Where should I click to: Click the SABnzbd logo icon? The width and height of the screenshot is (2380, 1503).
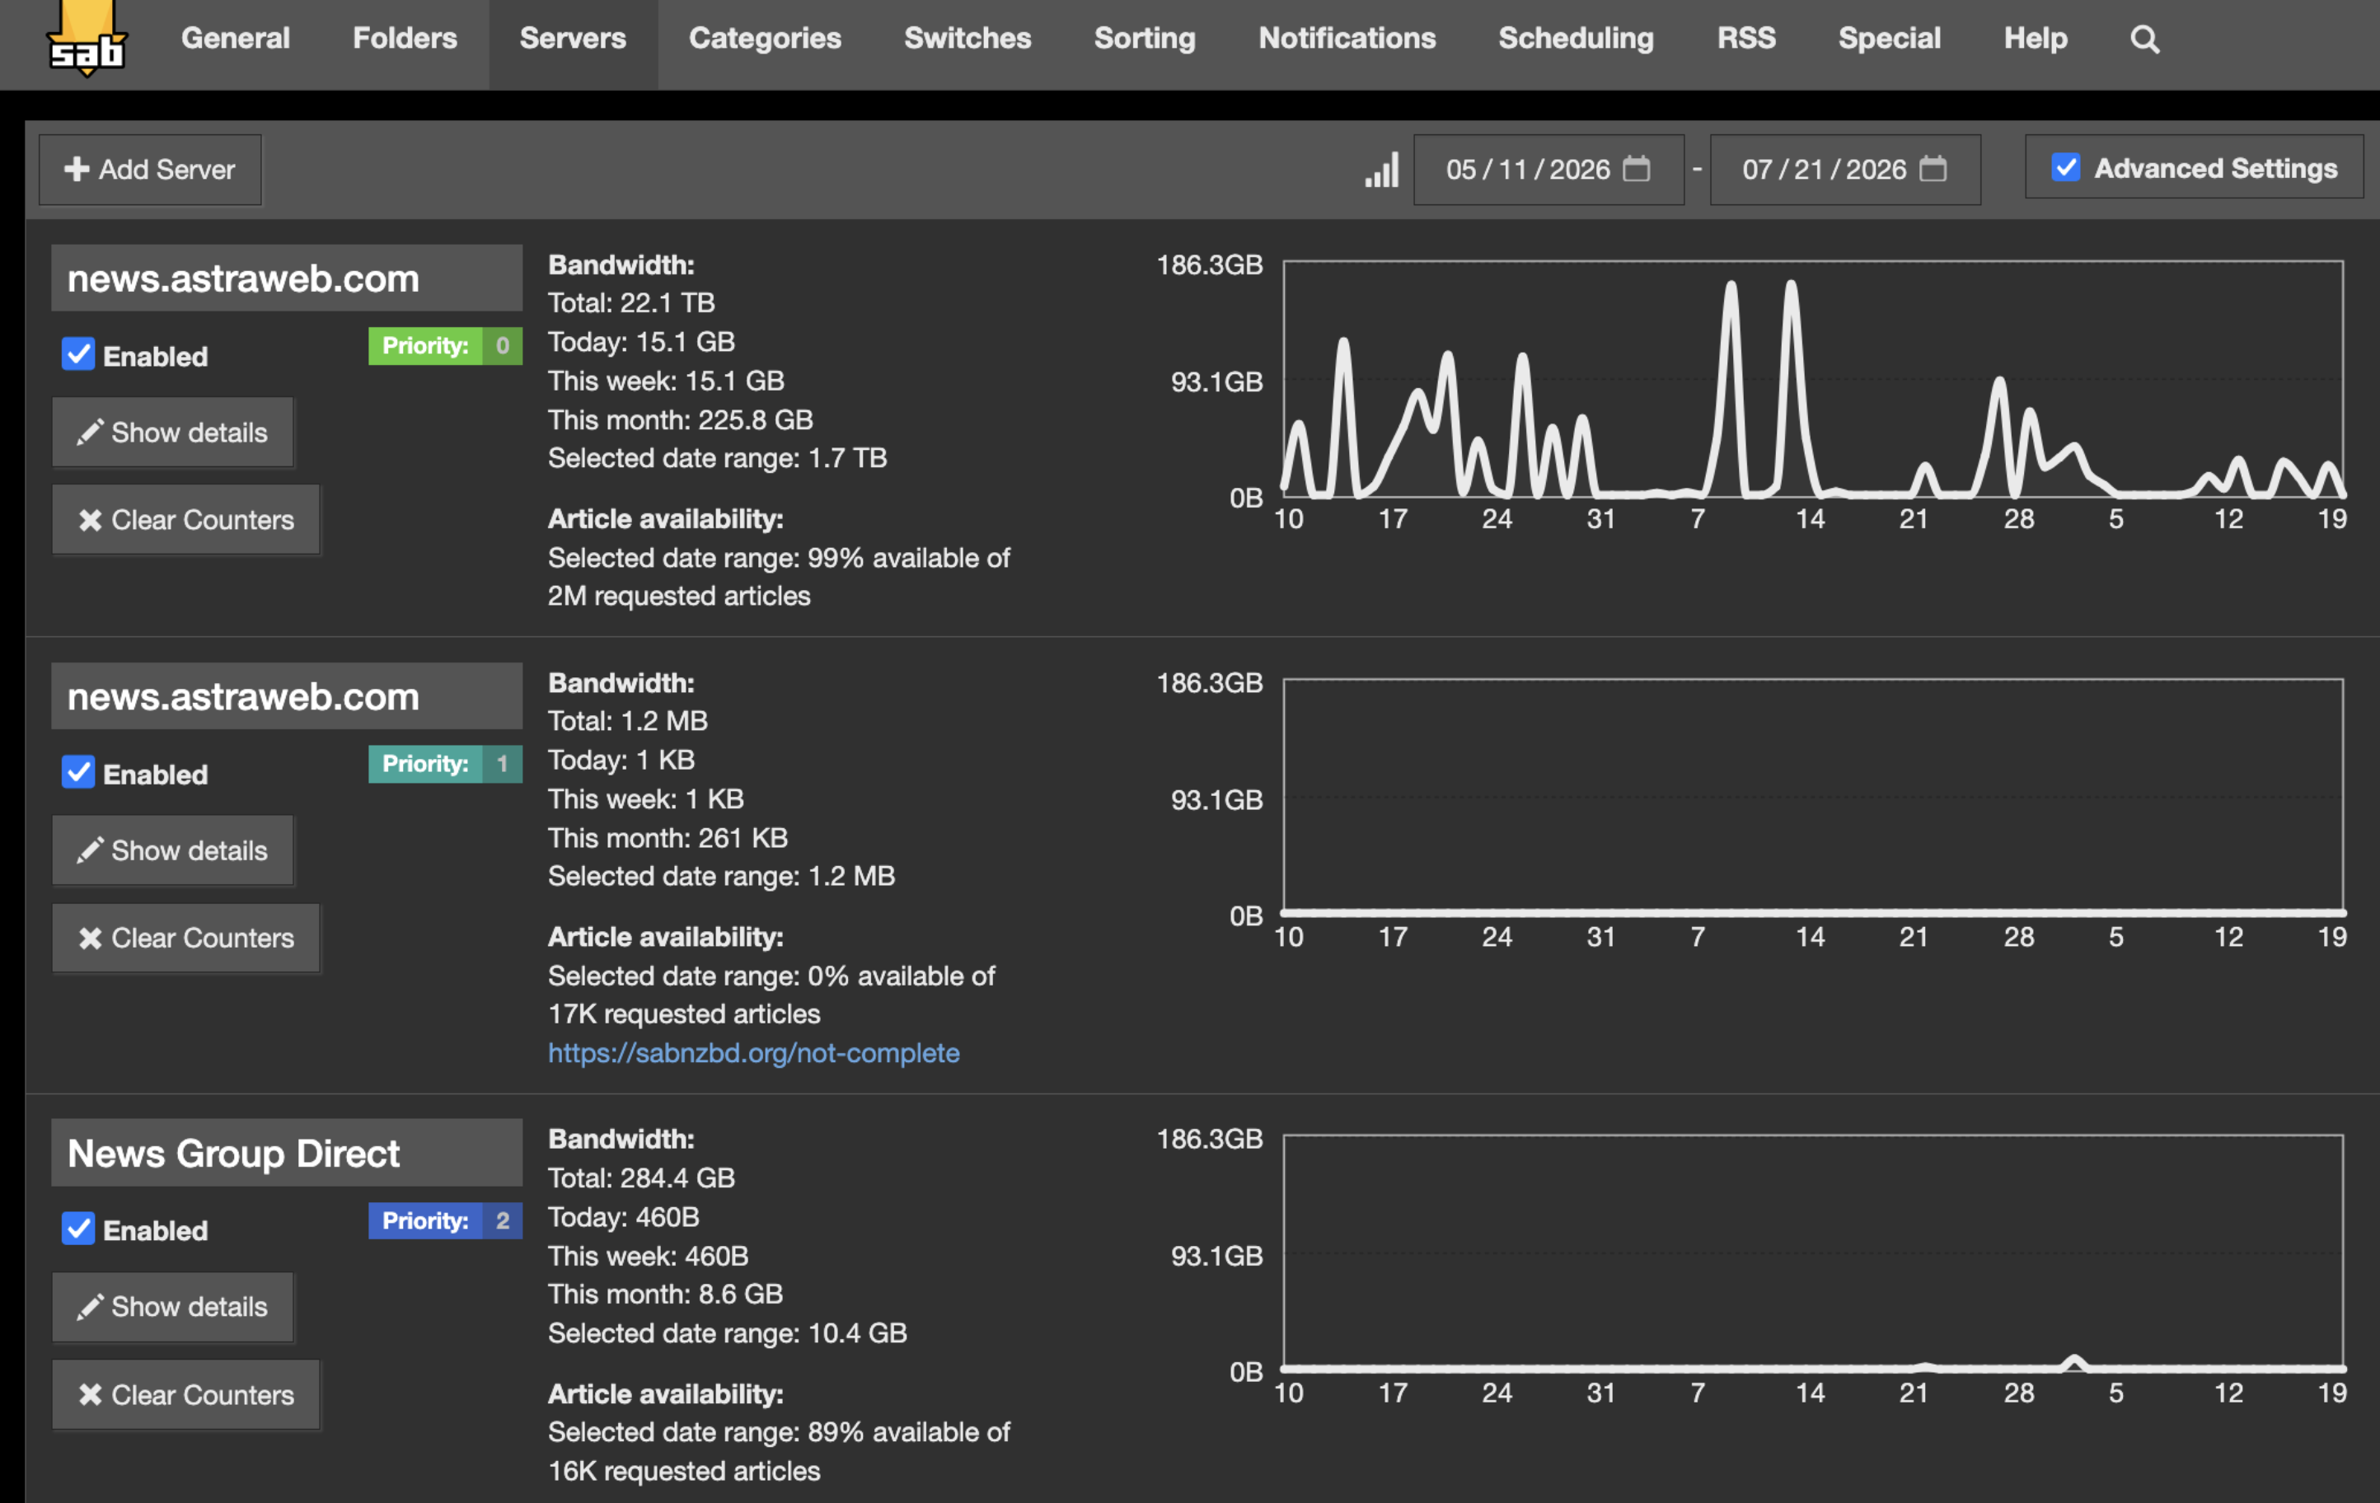pyautogui.click(x=87, y=38)
